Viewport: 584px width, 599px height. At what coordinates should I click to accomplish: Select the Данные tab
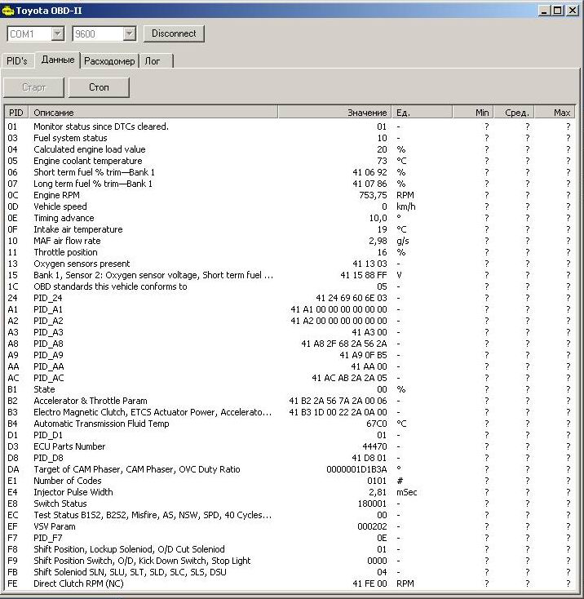coord(58,60)
